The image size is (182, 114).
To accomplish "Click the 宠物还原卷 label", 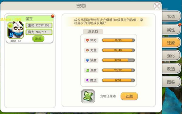I will pyautogui.click(x=108, y=96).
